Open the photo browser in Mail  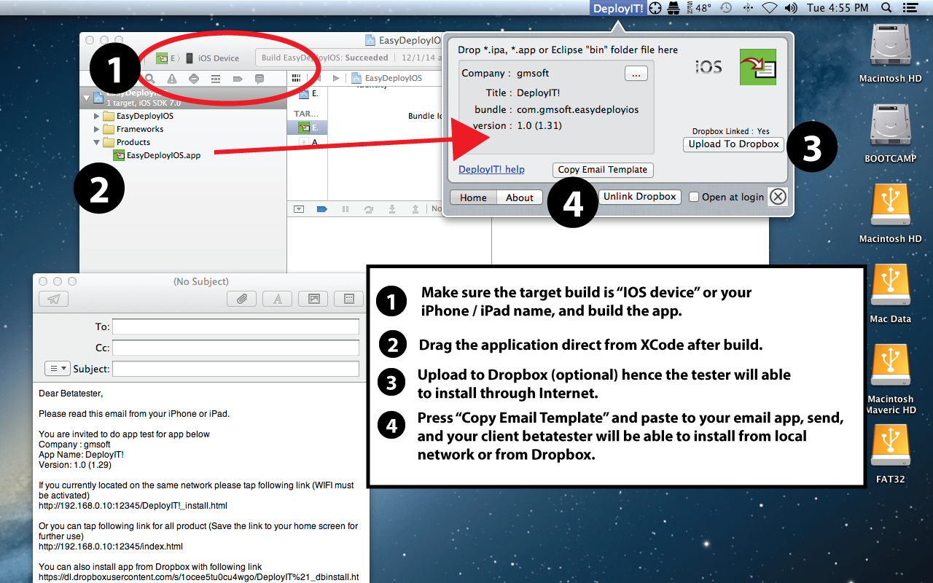tap(313, 299)
